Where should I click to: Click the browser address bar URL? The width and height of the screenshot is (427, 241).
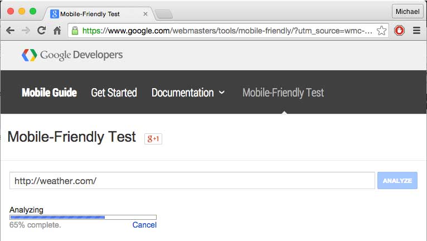[x=227, y=31]
